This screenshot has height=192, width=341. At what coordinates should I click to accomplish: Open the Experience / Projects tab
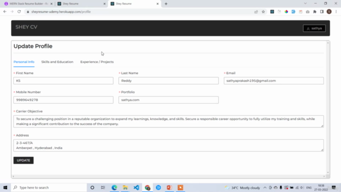(97, 62)
